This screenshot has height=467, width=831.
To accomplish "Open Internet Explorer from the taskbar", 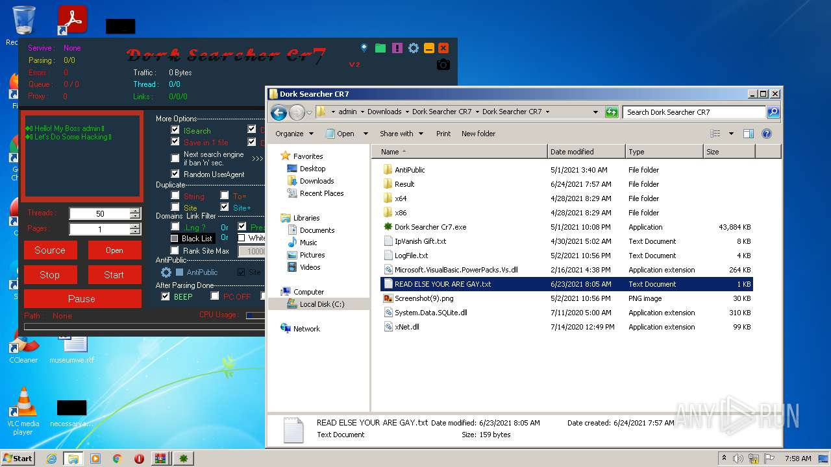I will click(51, 459).
